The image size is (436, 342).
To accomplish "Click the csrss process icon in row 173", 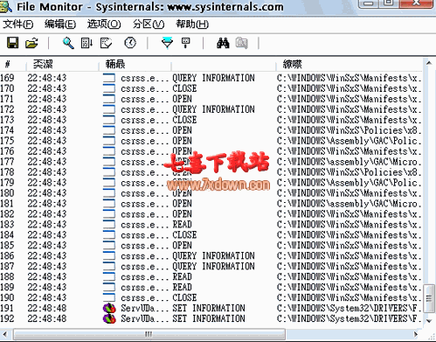I will coord(109,120).
